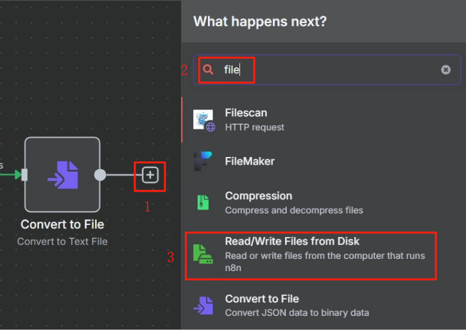This screenshot has height=330, width=466.
Task: Select Compression from the search results
Action: pyautogui.click(x=324, y=202)
